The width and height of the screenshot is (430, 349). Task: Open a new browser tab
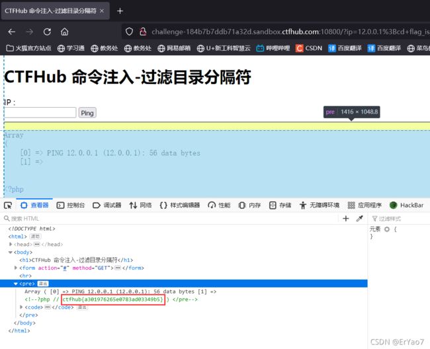(x=120, y=11)
